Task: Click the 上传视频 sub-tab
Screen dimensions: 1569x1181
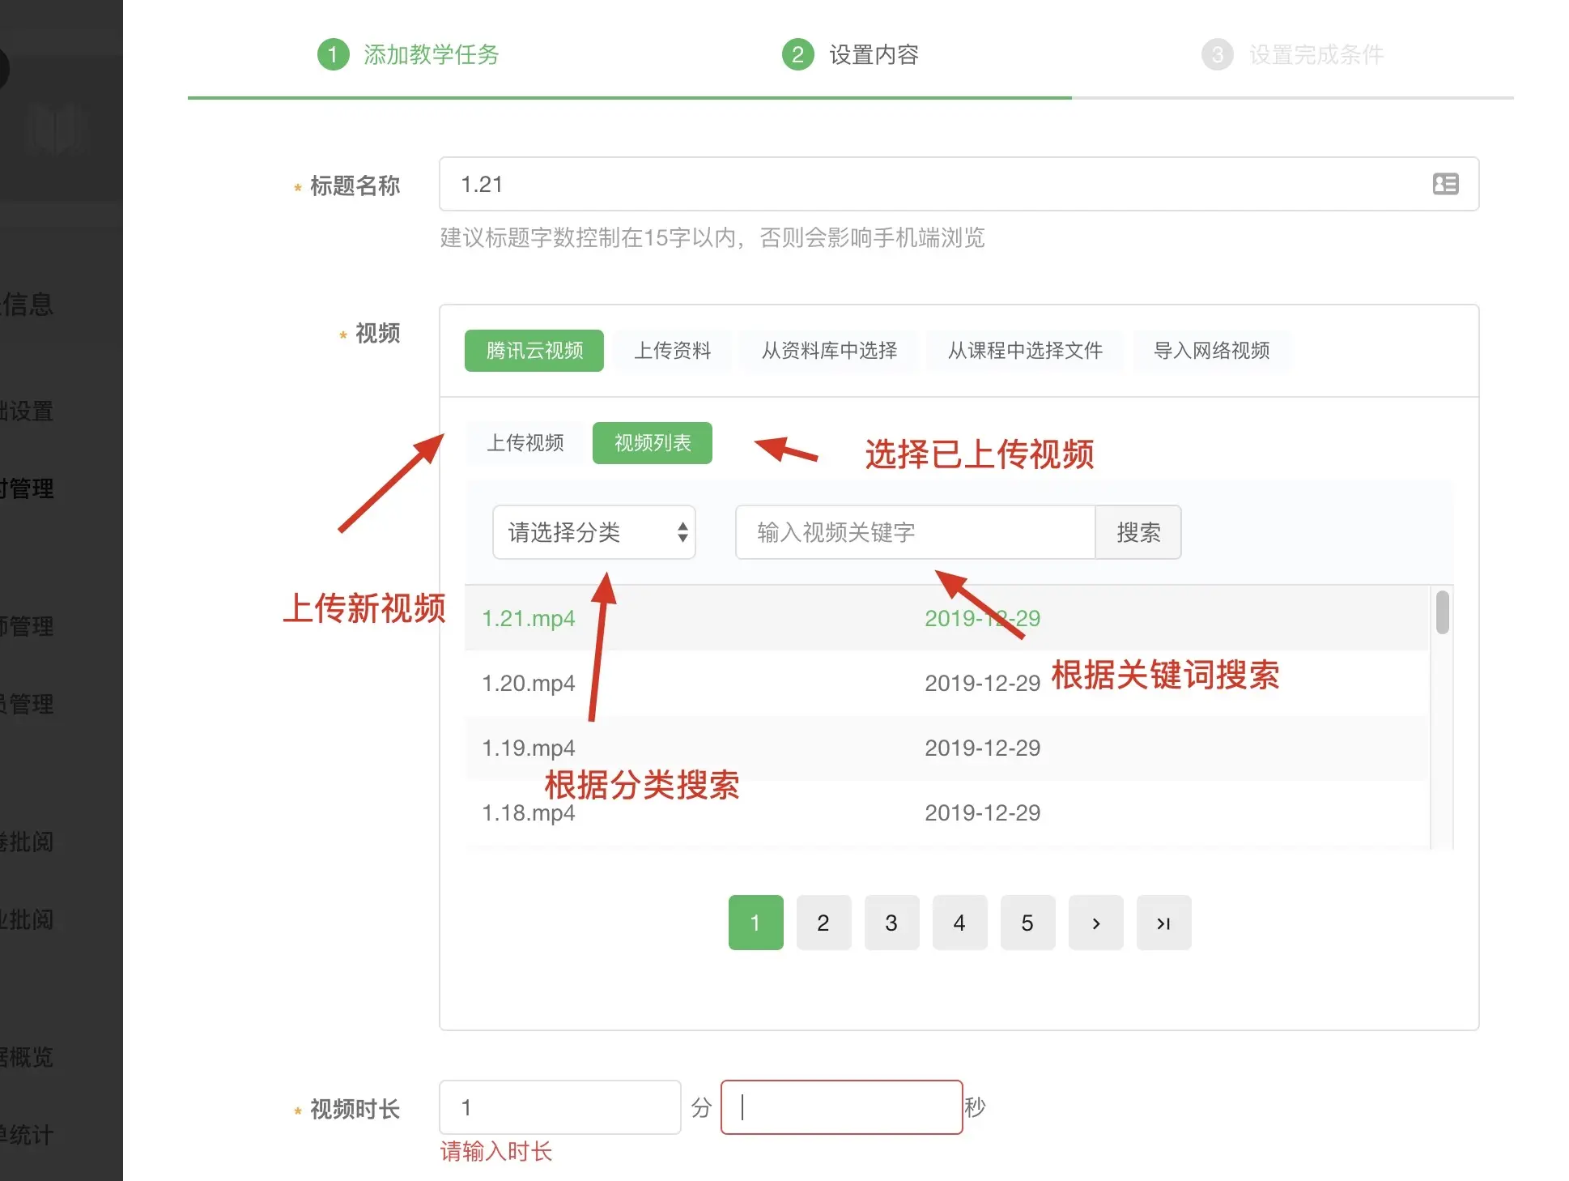Action: pyautogui.click(x=525, y=443)
